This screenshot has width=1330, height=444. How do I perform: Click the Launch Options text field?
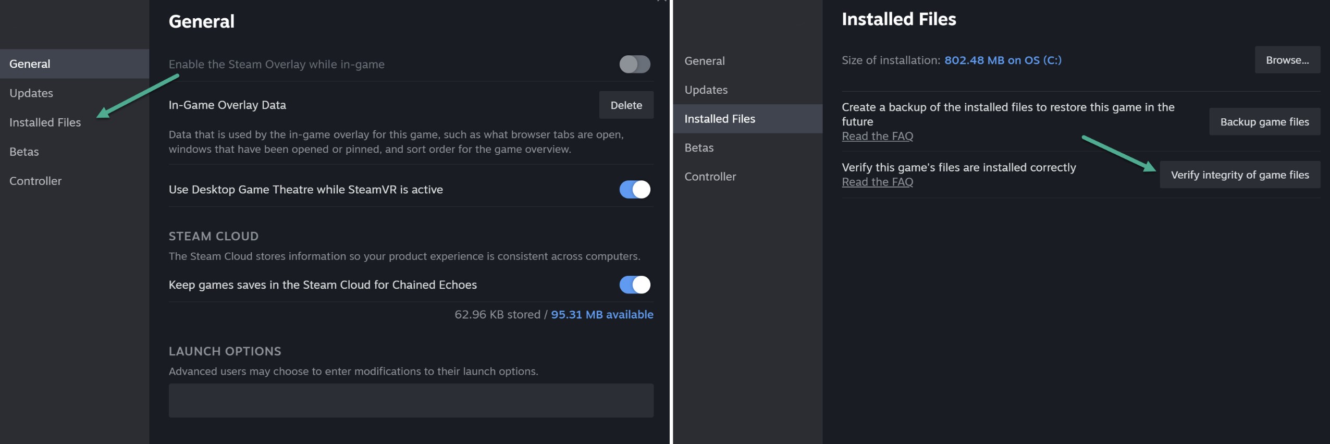tap(411, 400)
